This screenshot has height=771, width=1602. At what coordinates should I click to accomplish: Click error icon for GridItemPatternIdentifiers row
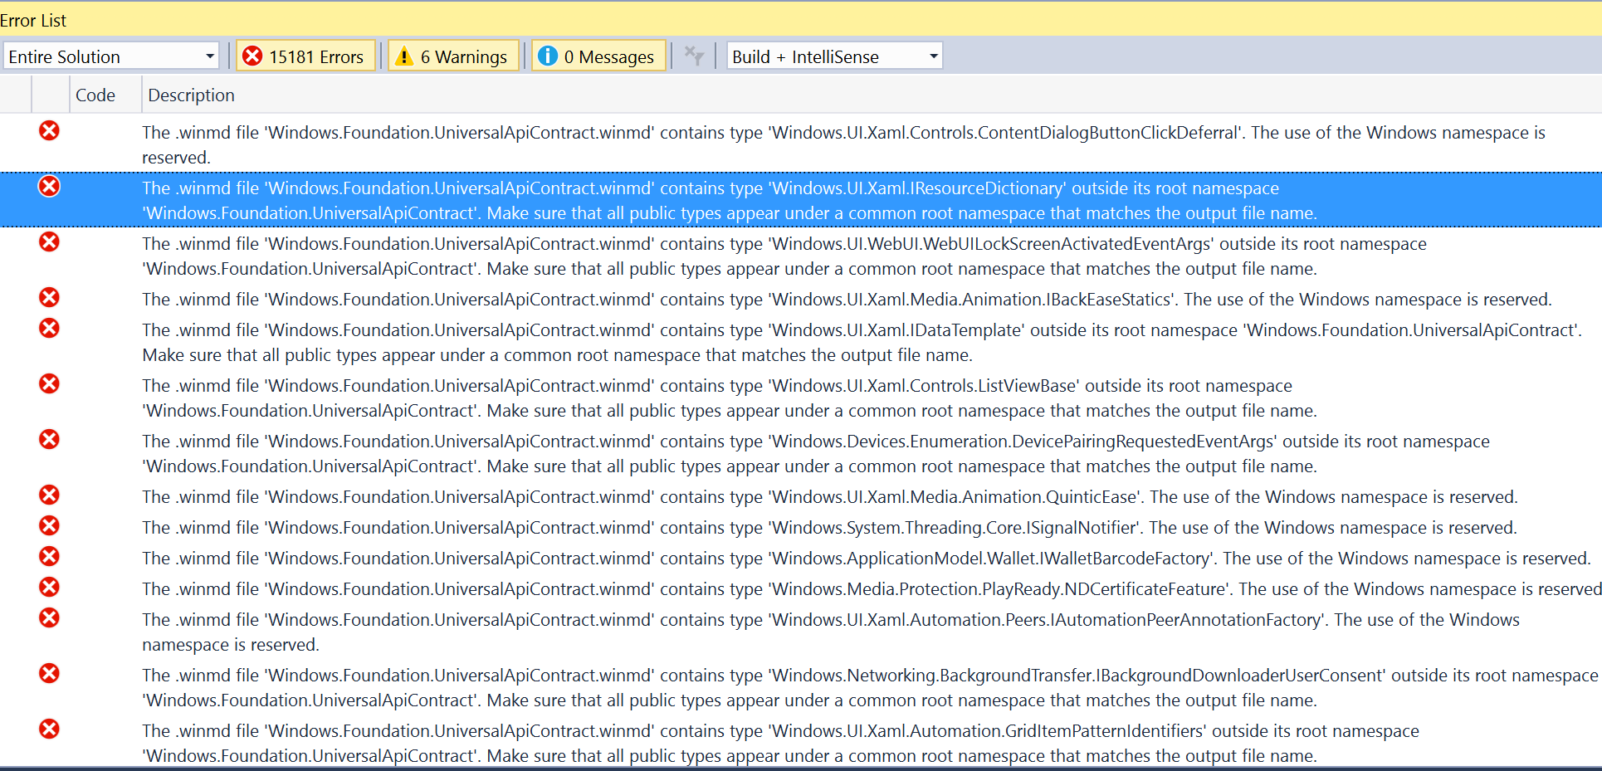point(50,729)
